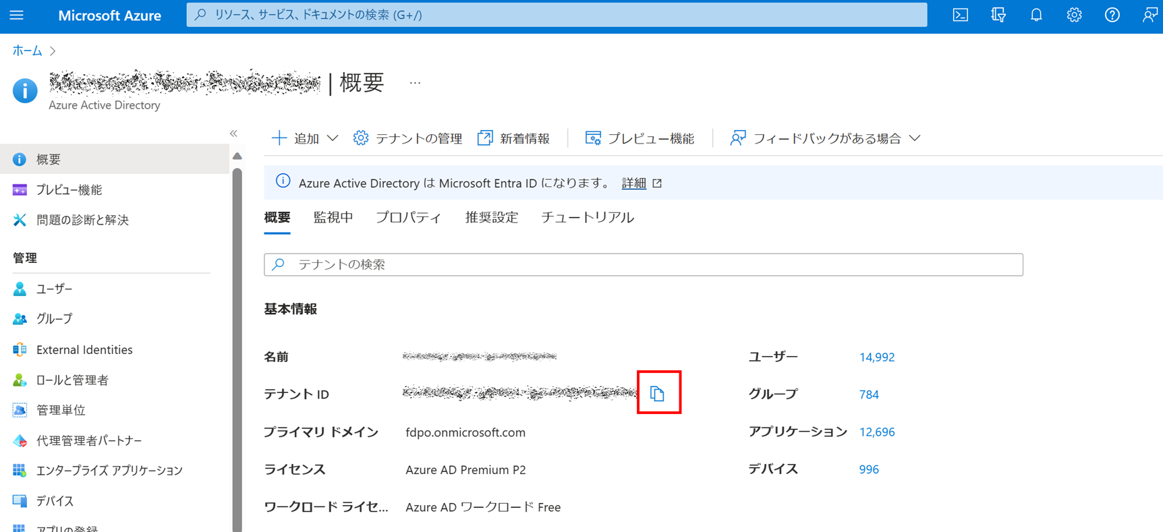Switch to the プロパティ tab
The width and height of the screenshot is (1163, 532).
(x=409, y=218)
